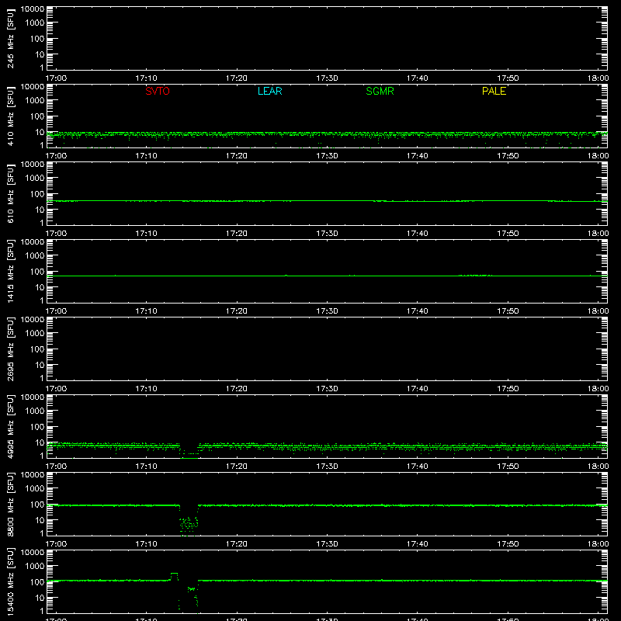Image resolution: width=621 pixels, height=621 pixels.
Task: Click the green SGMR station label
Action: click(380, 91)
